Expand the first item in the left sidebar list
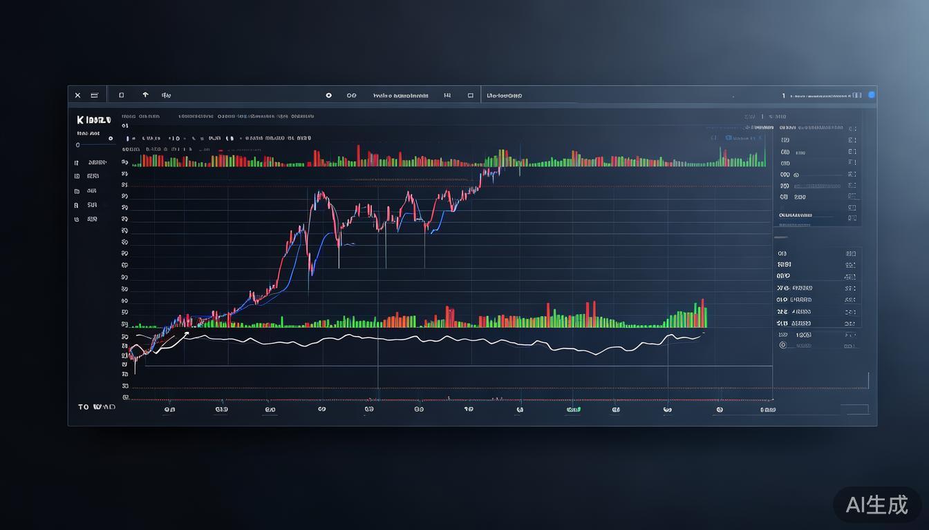The width and height of the screenshot is (929, 530). [x=77, y=163]
